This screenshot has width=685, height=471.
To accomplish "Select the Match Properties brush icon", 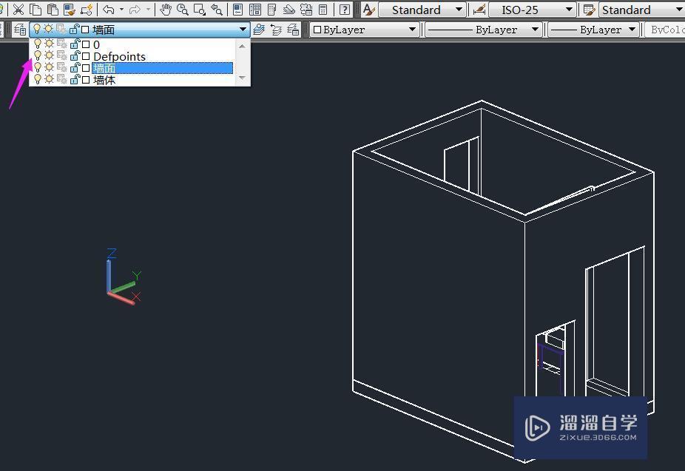I will pos(70,9).
